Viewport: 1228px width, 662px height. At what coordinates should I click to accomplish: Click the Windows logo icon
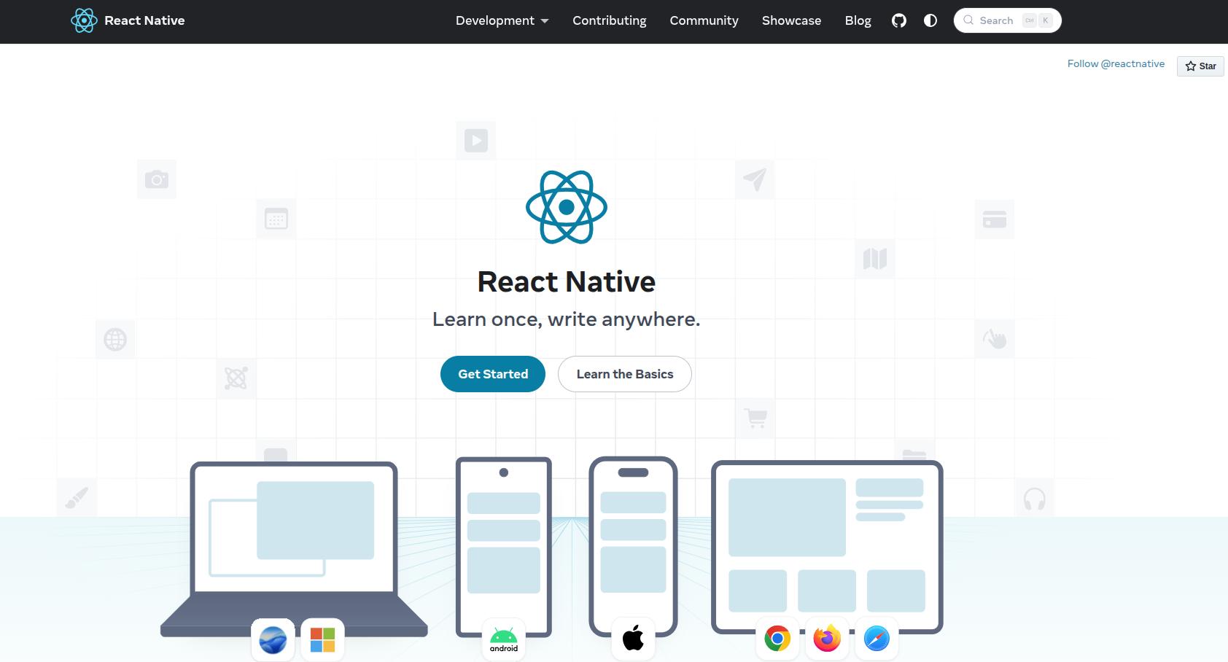pyautogui.click(x=322, y=639)
